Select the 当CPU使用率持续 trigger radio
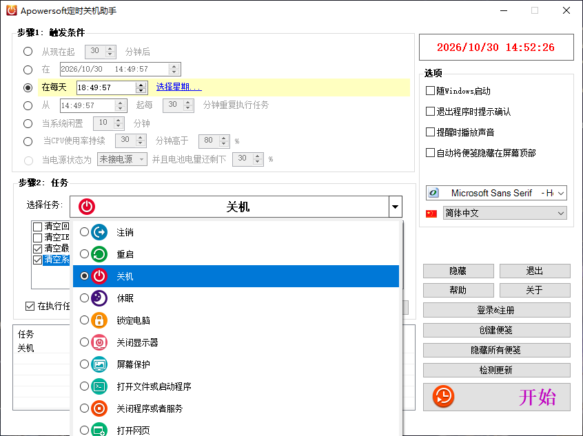This screenshot has width=583, height=436. [x=28, y=141]
